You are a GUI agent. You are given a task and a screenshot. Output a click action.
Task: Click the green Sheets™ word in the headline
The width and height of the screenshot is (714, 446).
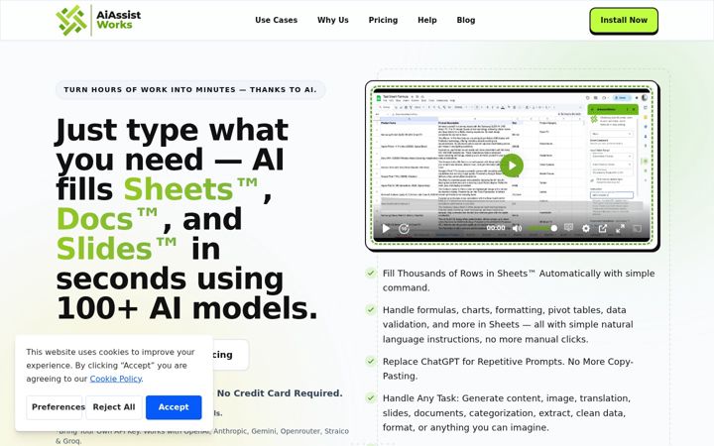pos(190,189)
